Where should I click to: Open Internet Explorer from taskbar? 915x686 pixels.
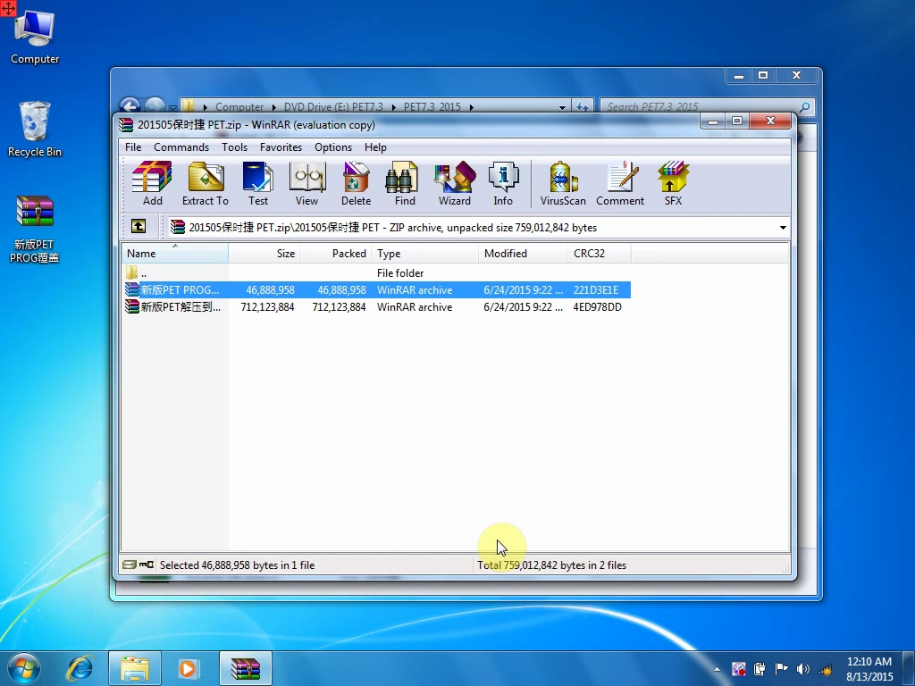click(80, 668)
